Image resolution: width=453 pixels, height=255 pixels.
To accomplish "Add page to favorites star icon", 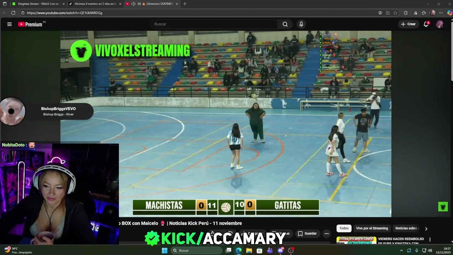I will (395, 13).
